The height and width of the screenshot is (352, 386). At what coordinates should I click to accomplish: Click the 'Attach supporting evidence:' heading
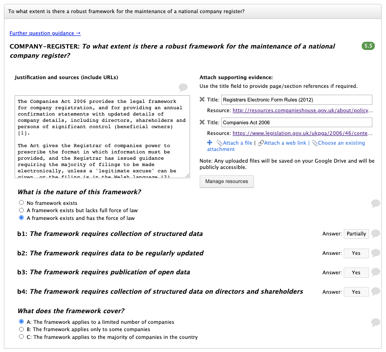[236, 77]
